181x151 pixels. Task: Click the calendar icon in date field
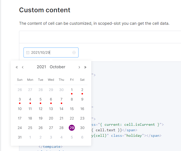pyautogui.click(x=28, y=52)
